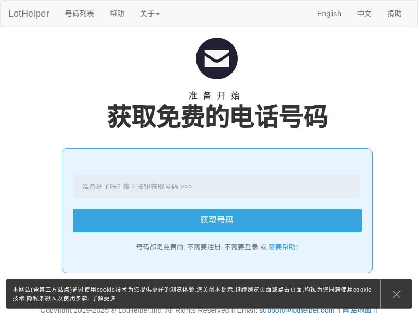Click the 获取免费的电话号码 main heading
Viewport: 418px width, 313px height.
tap(217, 116)
